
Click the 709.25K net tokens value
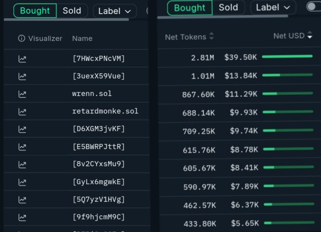point(199,131)
